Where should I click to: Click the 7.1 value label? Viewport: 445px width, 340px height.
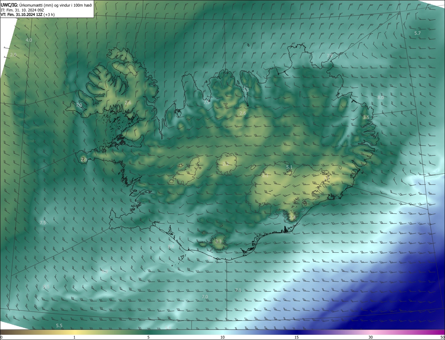(x=238, y=290)
